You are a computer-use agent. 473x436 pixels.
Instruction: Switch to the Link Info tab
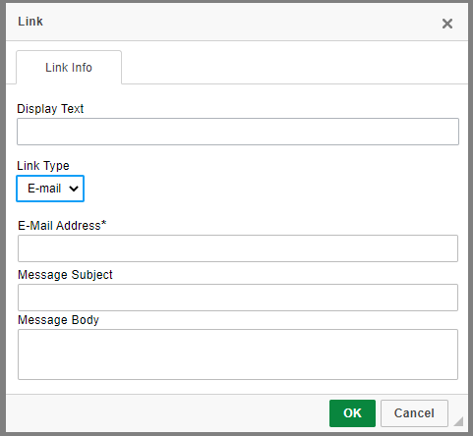point(69,68)
